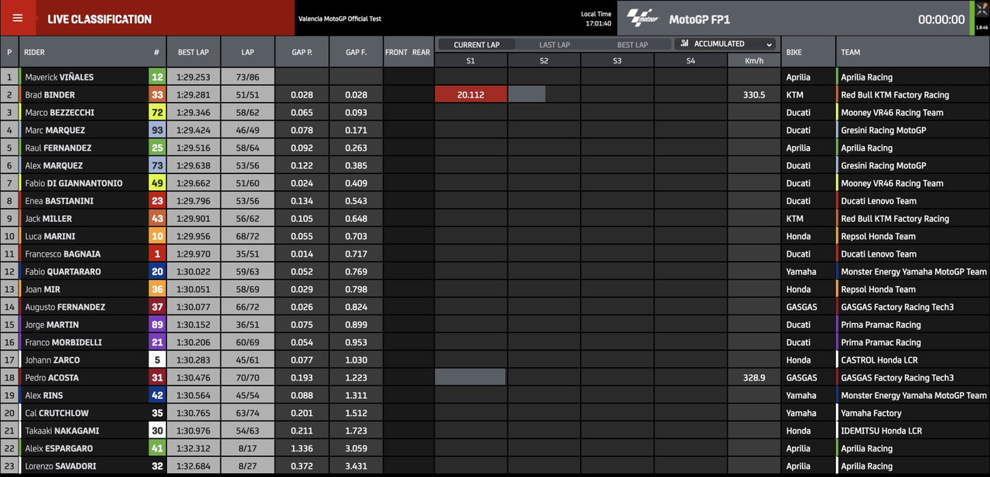Click the number 1 red badge for Bagnaia
This screenshot has height=477, width=990.
(x=157, y=254)
